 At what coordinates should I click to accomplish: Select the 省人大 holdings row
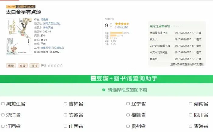(176, 39)
